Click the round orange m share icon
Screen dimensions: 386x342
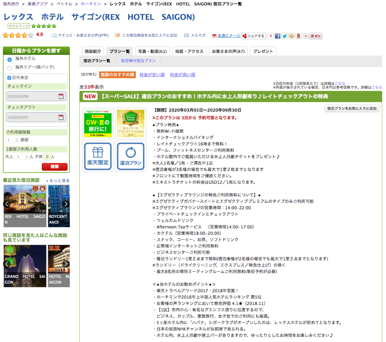coord(291,36)
